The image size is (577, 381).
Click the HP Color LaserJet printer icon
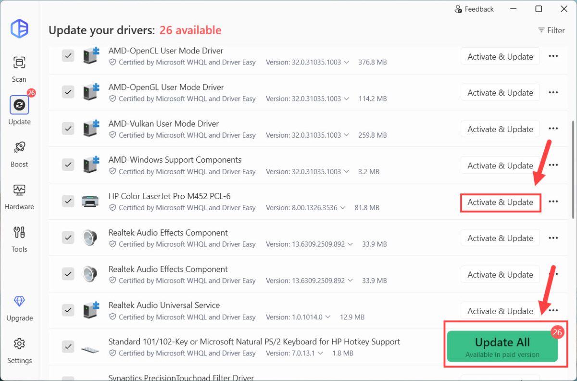90,201
